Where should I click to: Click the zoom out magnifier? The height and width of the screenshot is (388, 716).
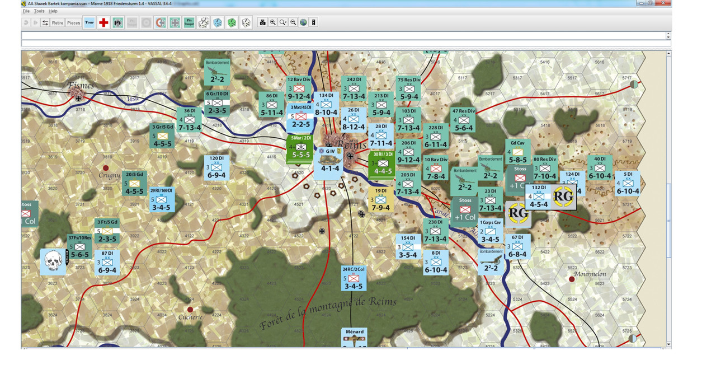tap(293, 22)
